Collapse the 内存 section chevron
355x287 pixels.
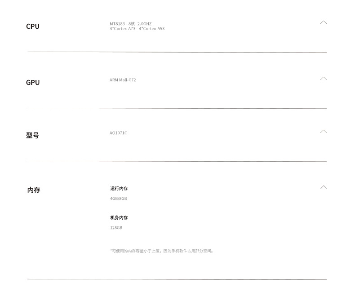(x=324, y=187)
